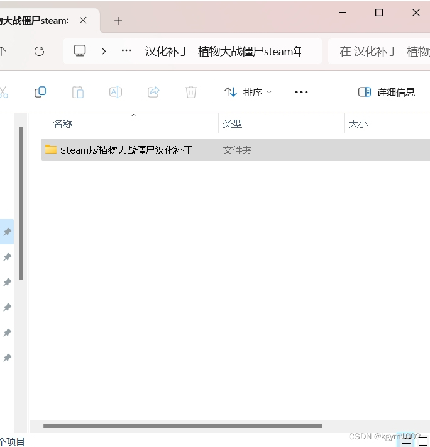Image resolution: width=430 pixels, height=447 pixels.
Task: Add a new File Explorer tab
Action: pos(118,21)
